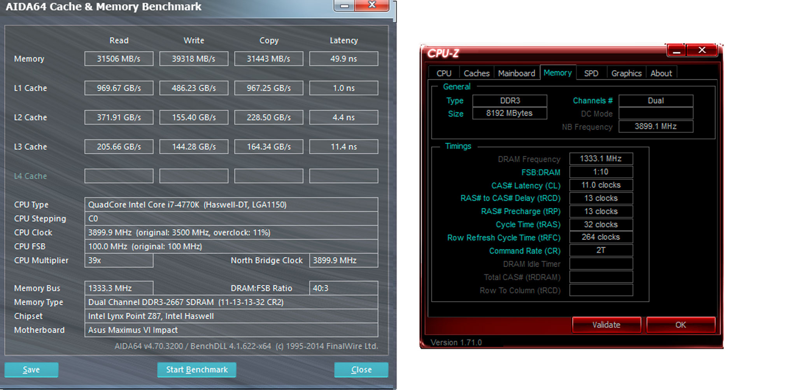Click memory Type value DDR3 in CPU-Z
The image size is (792, 390).
click(510, 101)
